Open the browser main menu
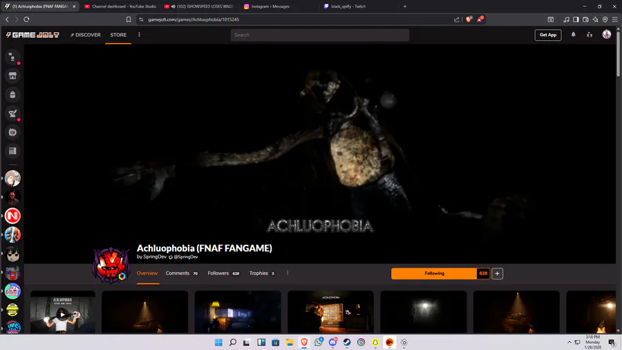622x350 pixels. 615,19
